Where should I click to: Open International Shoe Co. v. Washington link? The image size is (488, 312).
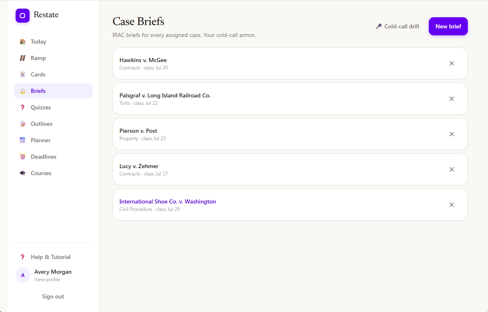click(x=167, y=201)
